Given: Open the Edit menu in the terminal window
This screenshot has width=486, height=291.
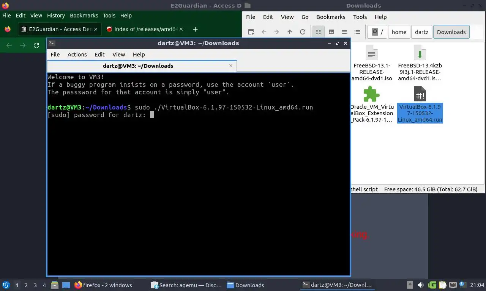Looking at the screenshot, I should coord(99,55).
